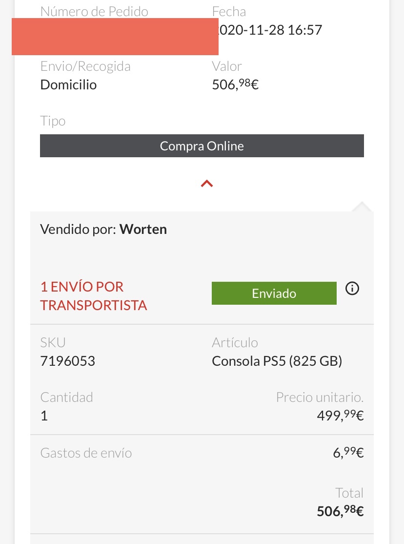Click the Worten seller name
Image resolution: width=404 pixels, height=544 pixels.
coord(143,230)
